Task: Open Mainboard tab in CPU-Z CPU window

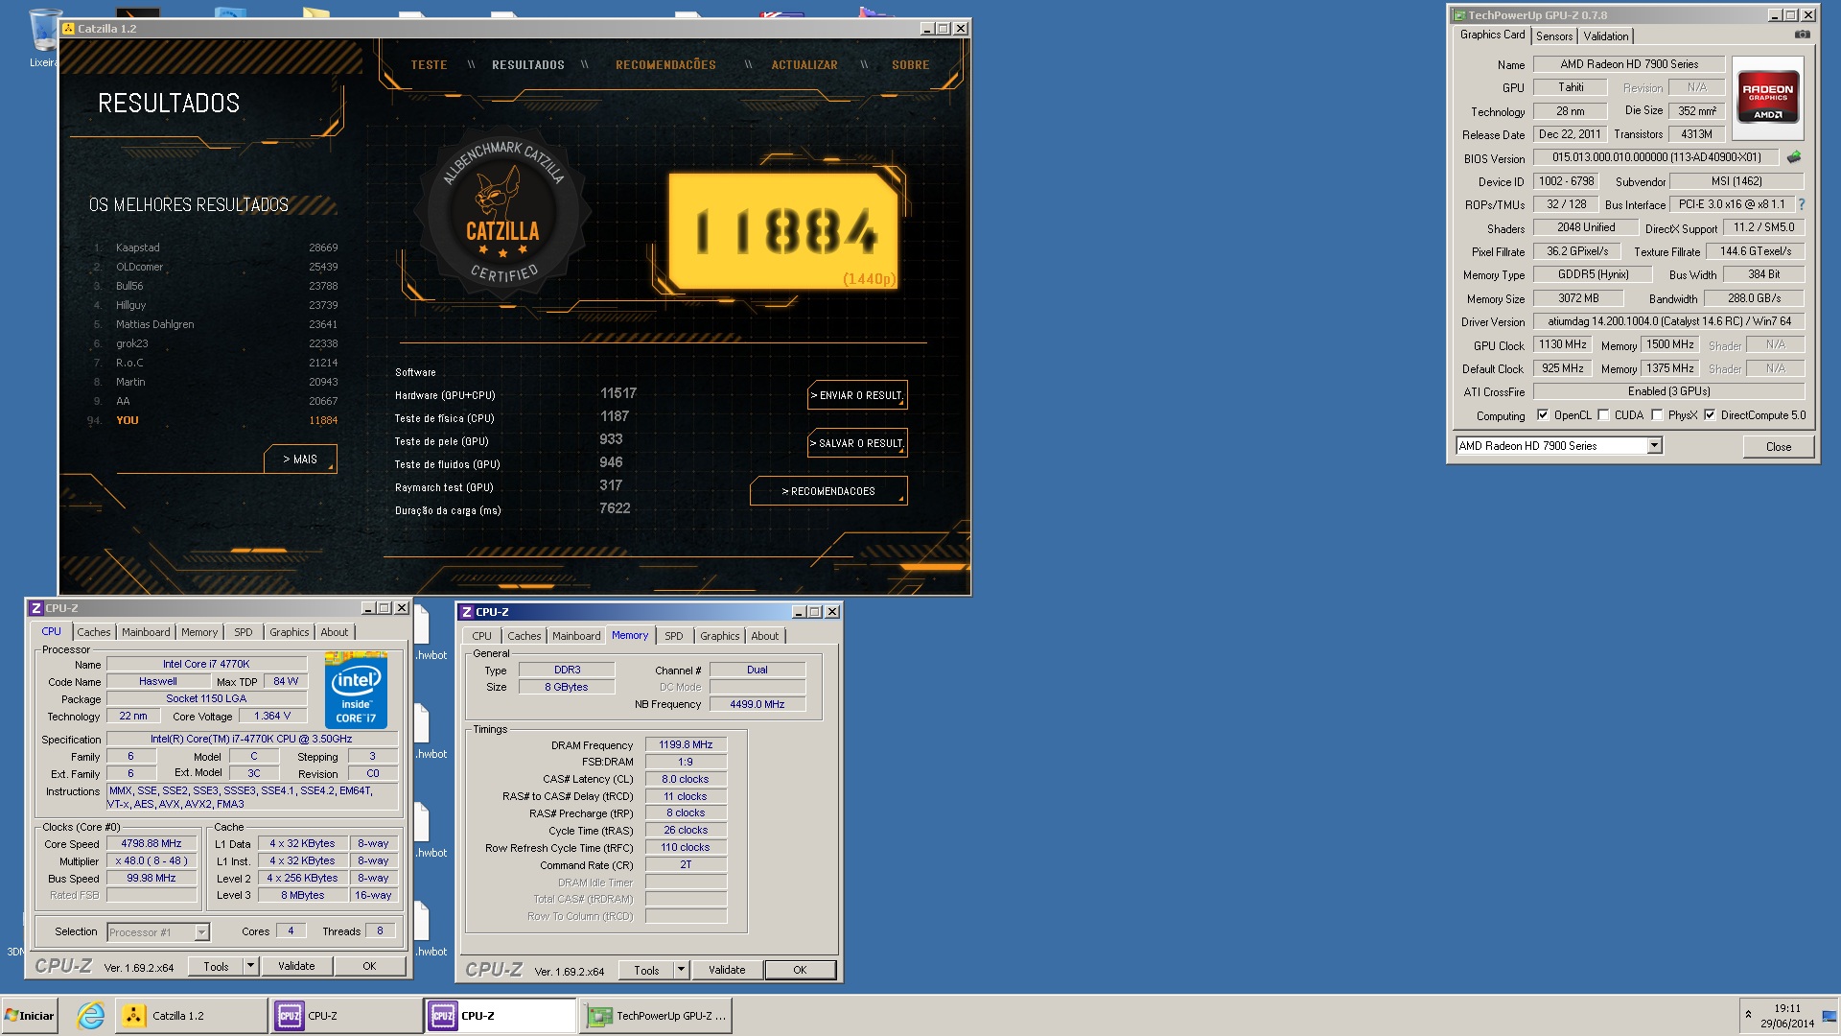Action: 146,632
